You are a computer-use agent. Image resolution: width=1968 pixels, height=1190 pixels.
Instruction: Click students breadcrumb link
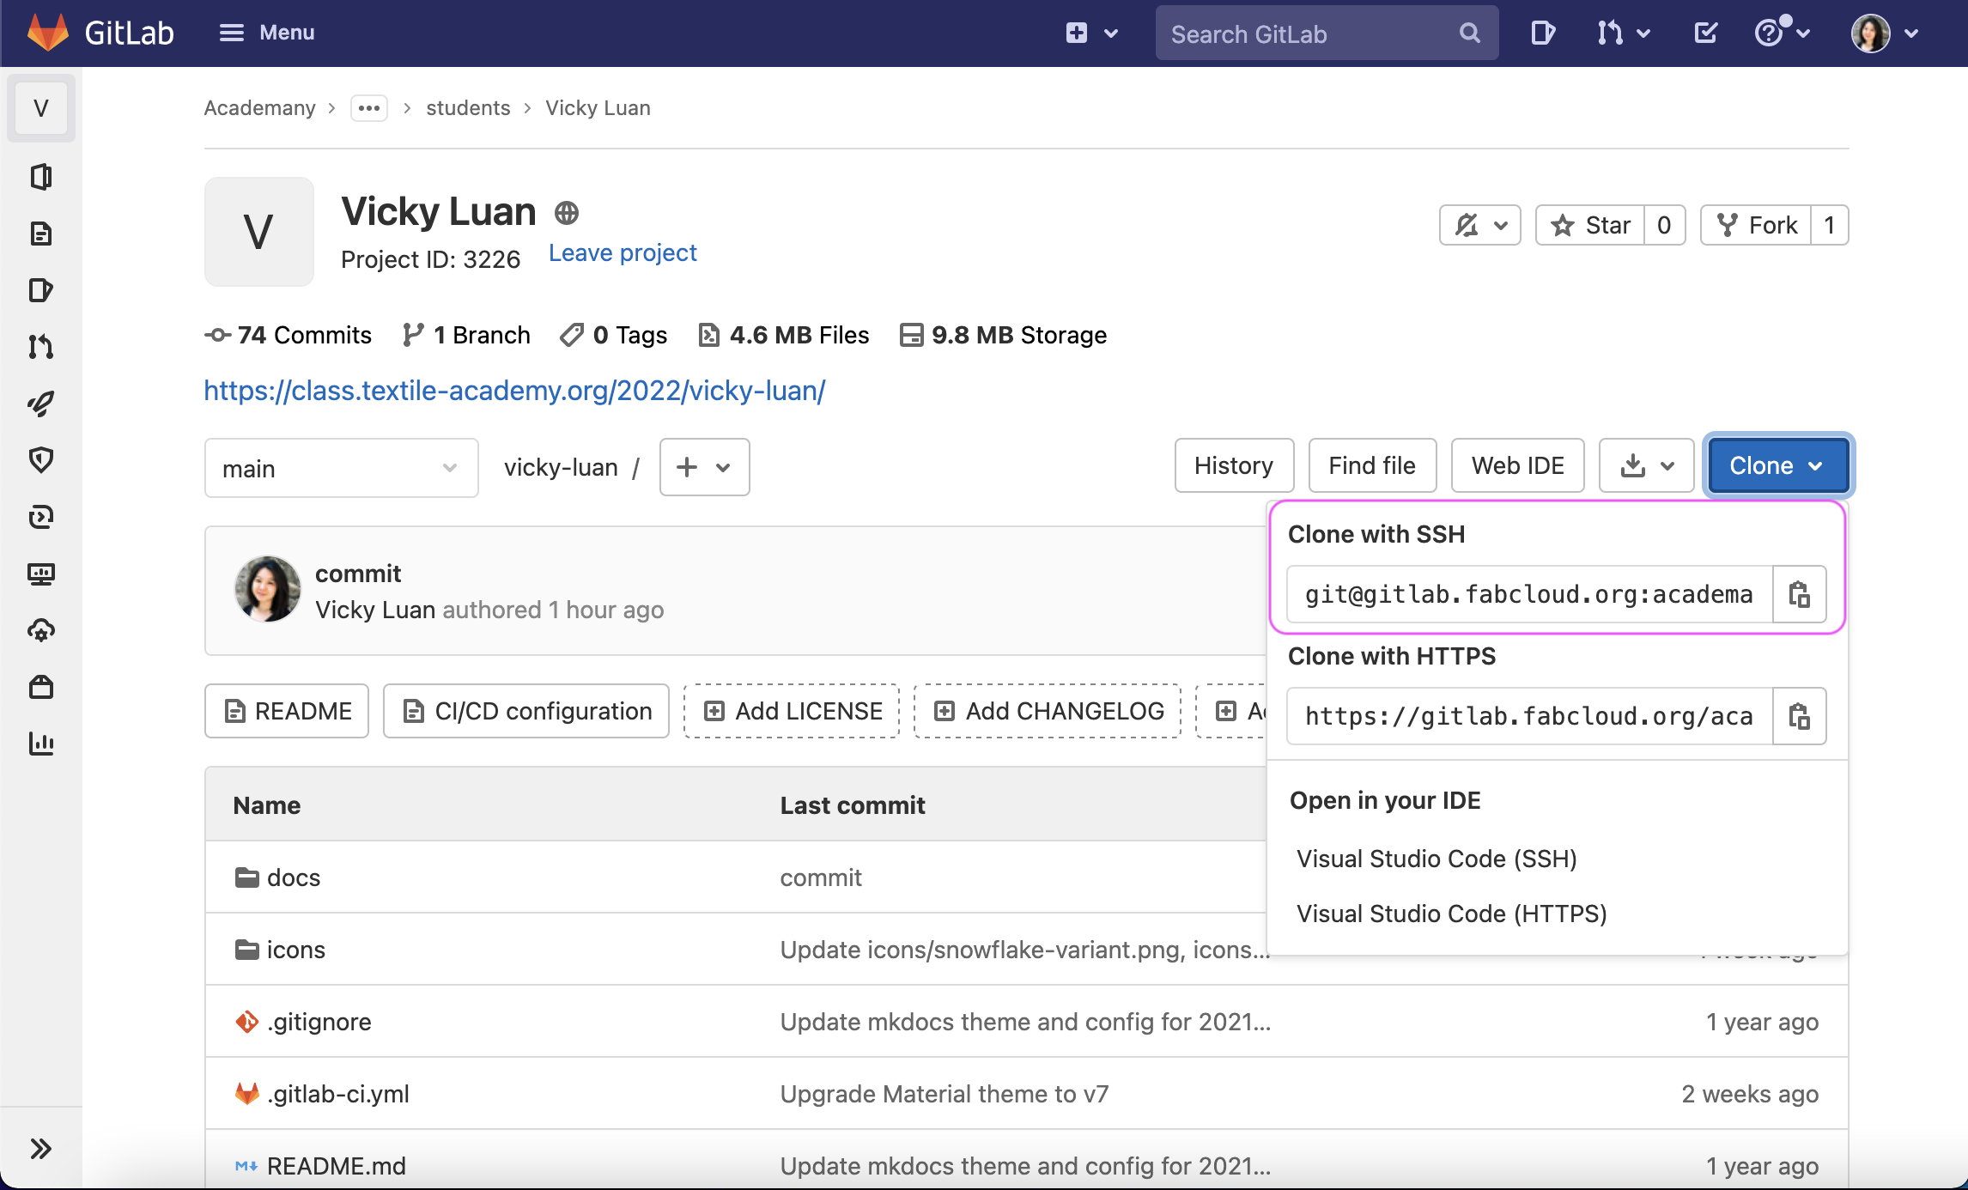pos(468,108)
